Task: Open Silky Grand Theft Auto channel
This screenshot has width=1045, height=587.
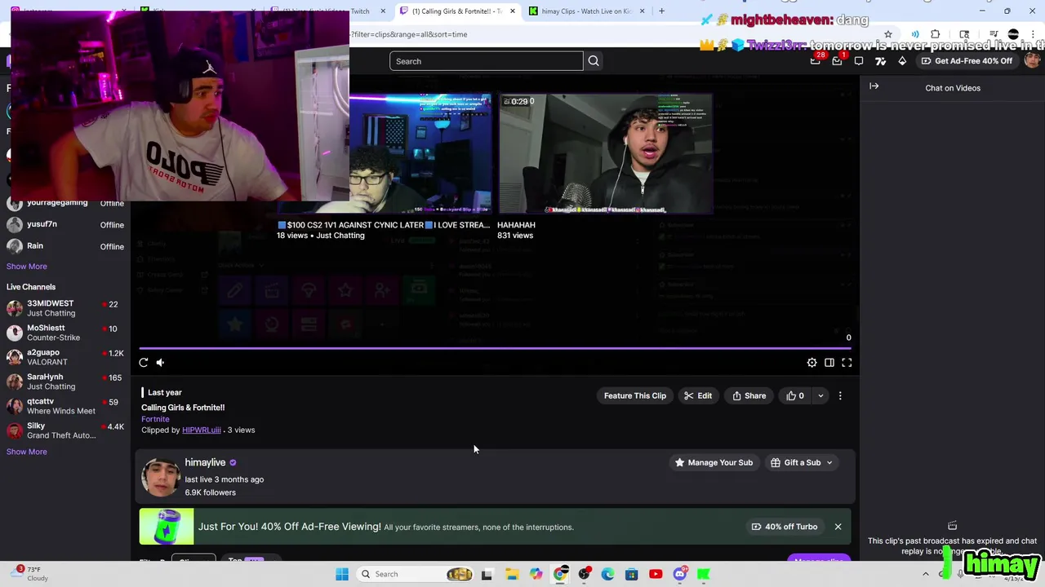Action: coord(65,430)
